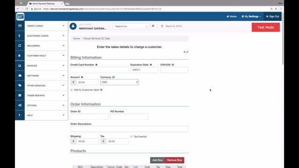Click the Shipping amount field
Viewport: 299px width, 168px height.
coord(87,141)
